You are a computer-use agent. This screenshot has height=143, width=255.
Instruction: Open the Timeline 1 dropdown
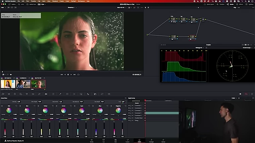(72, 8)
